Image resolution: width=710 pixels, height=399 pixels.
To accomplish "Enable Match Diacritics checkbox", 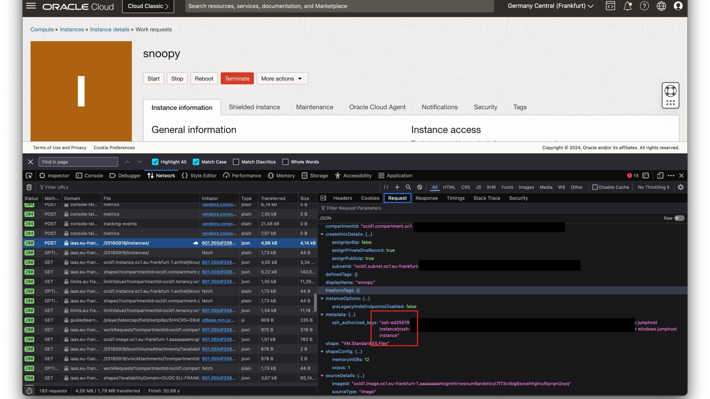I will [x=236, y=162].
